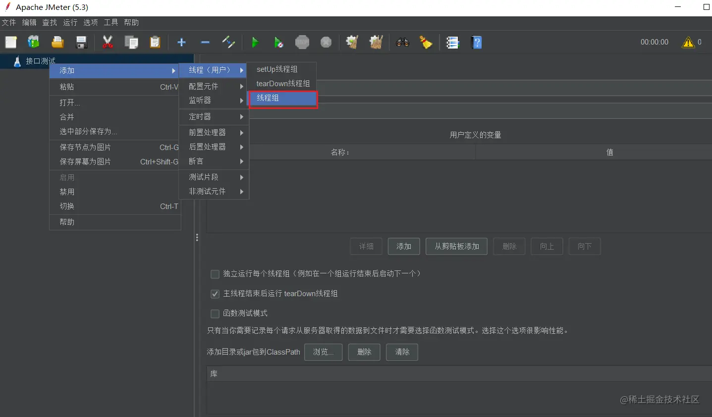
Task: Expand the 配置元件 submenu
Action: click(214, 86)
